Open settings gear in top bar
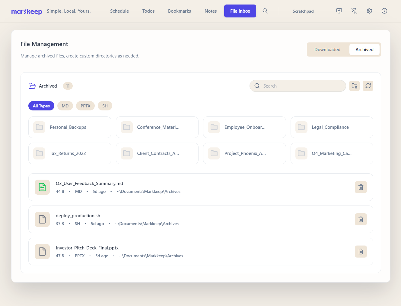The width and height of the screenshot is (401, 306). pyautogui.click(x=369, y=11)
